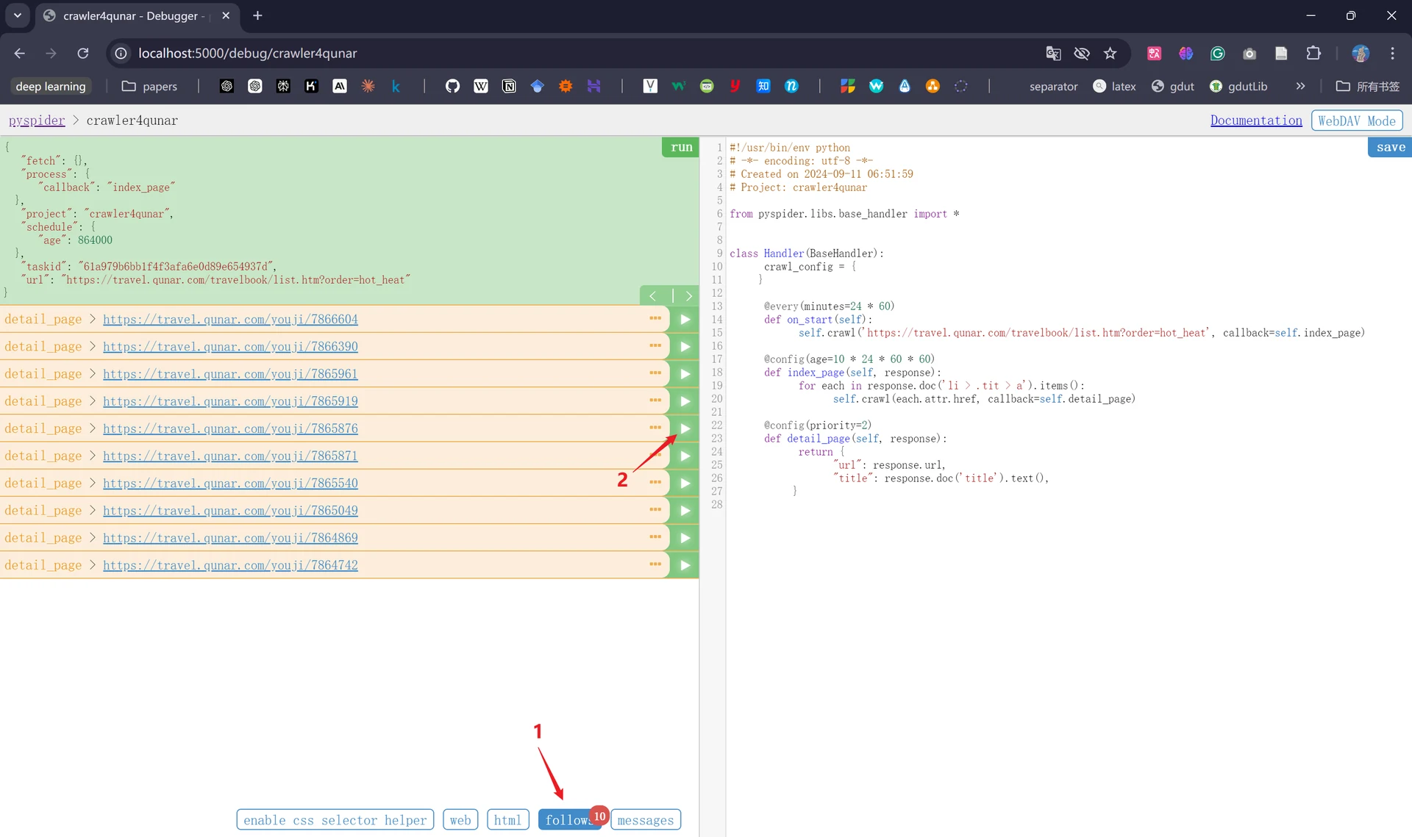Image resolution: width=1412 pixels, height=837 pixels.
Task: Open the Documentation link
Action: pyautogui.click(x=1256, y=121)
